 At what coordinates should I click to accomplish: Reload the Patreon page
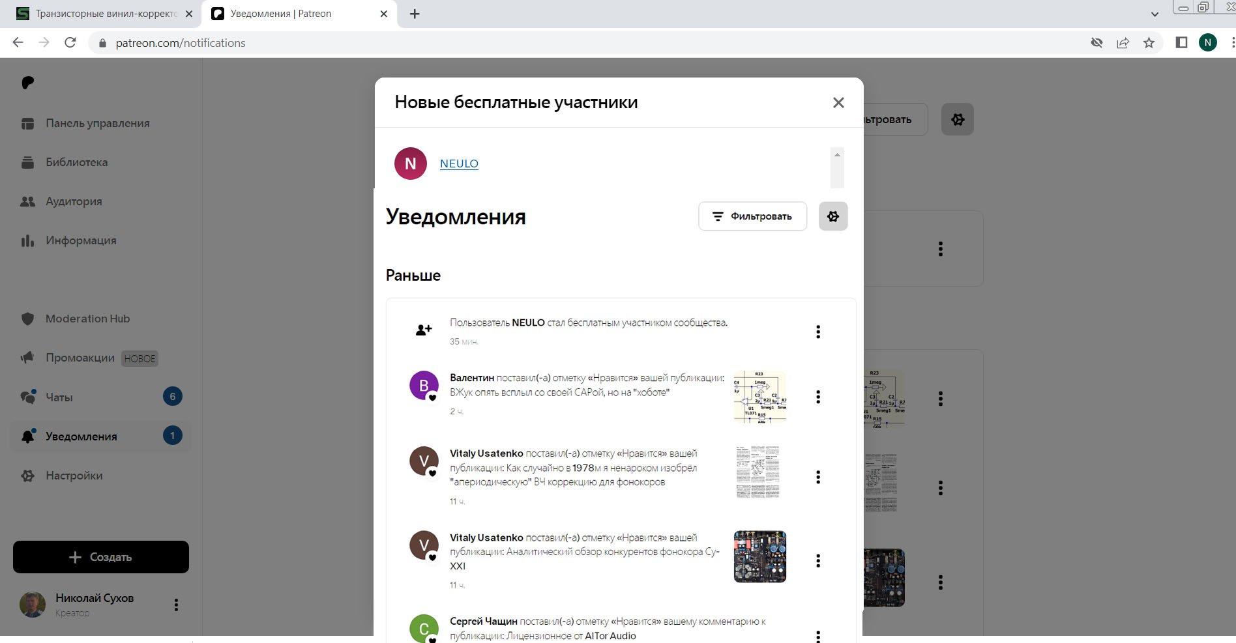tap(70, 42)
